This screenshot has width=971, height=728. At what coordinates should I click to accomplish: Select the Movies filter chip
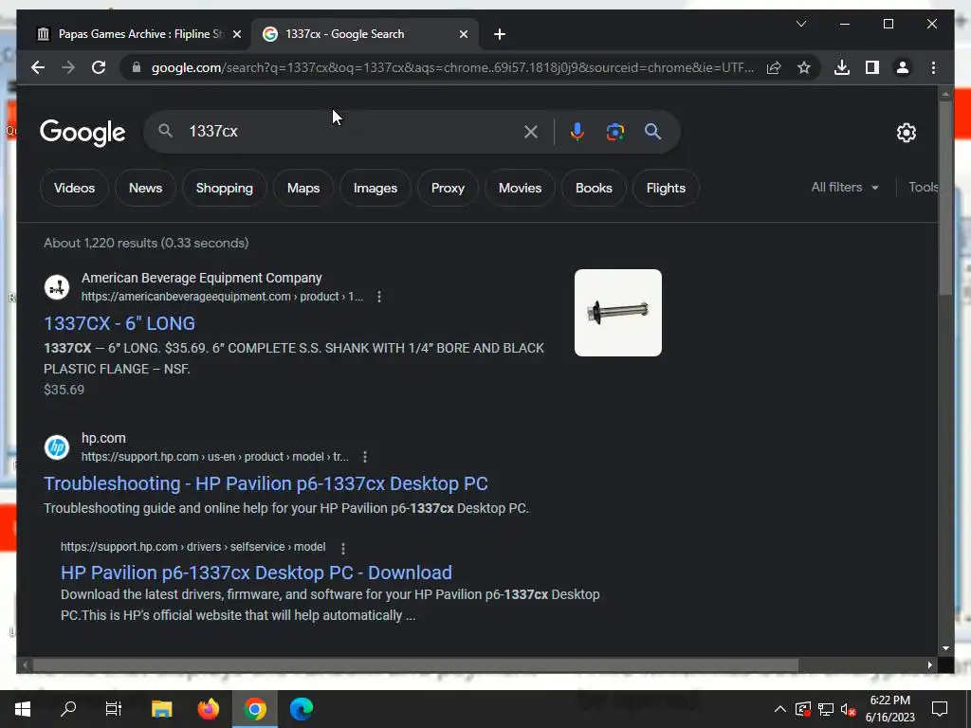521,188
